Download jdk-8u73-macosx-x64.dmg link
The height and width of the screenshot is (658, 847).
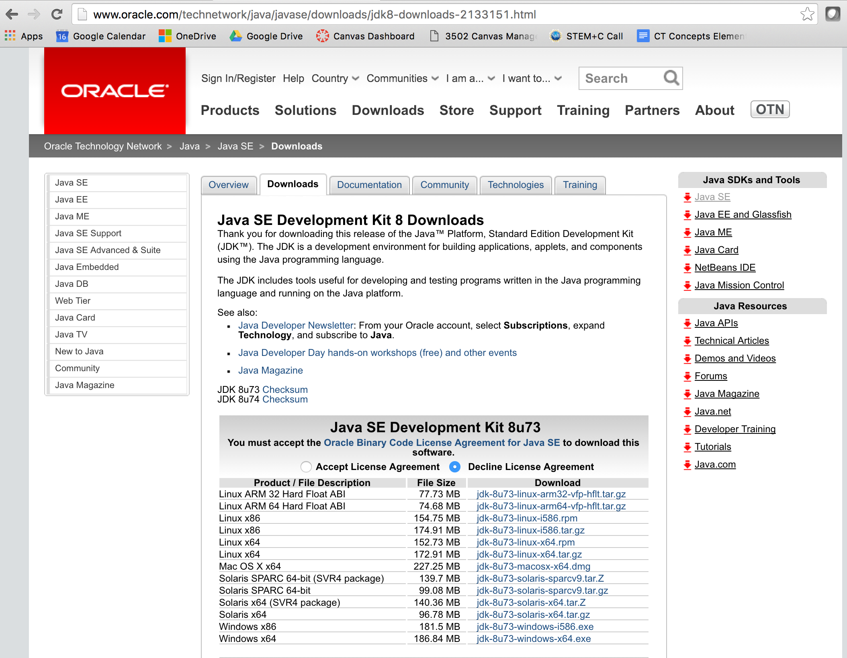pyautogui.click(x=533, y=566)
